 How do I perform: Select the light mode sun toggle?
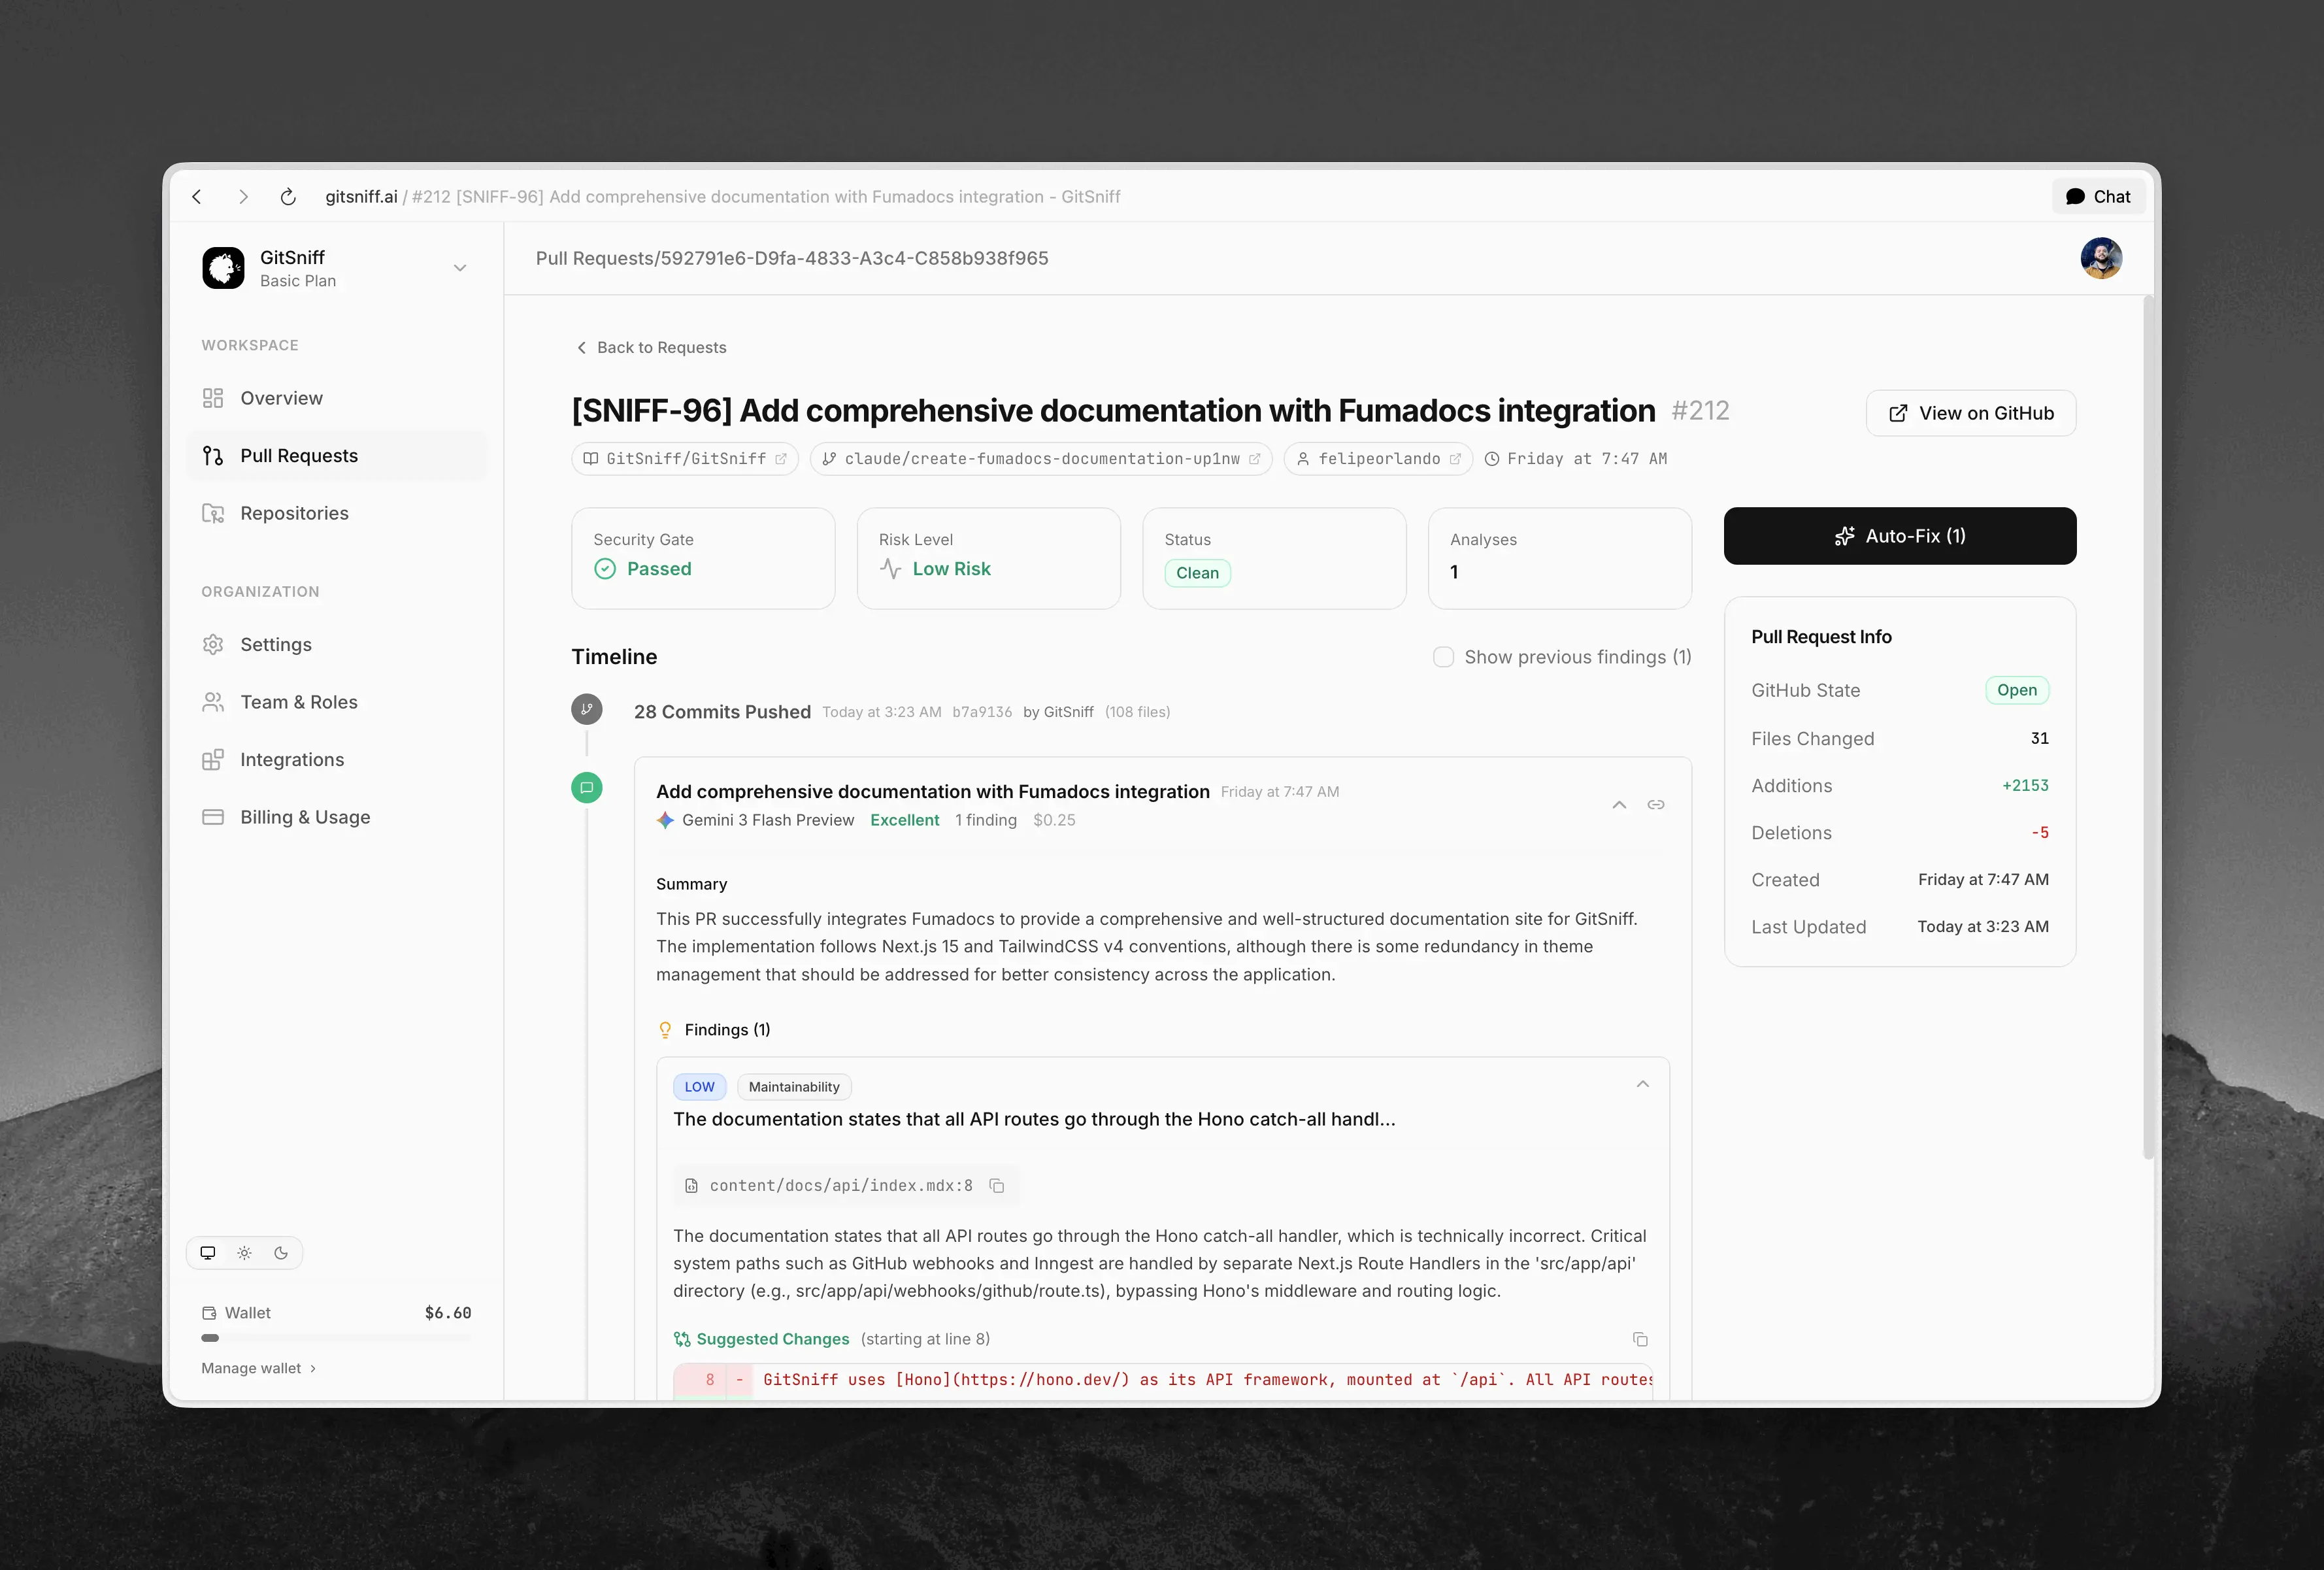(x=244, y=1252)
